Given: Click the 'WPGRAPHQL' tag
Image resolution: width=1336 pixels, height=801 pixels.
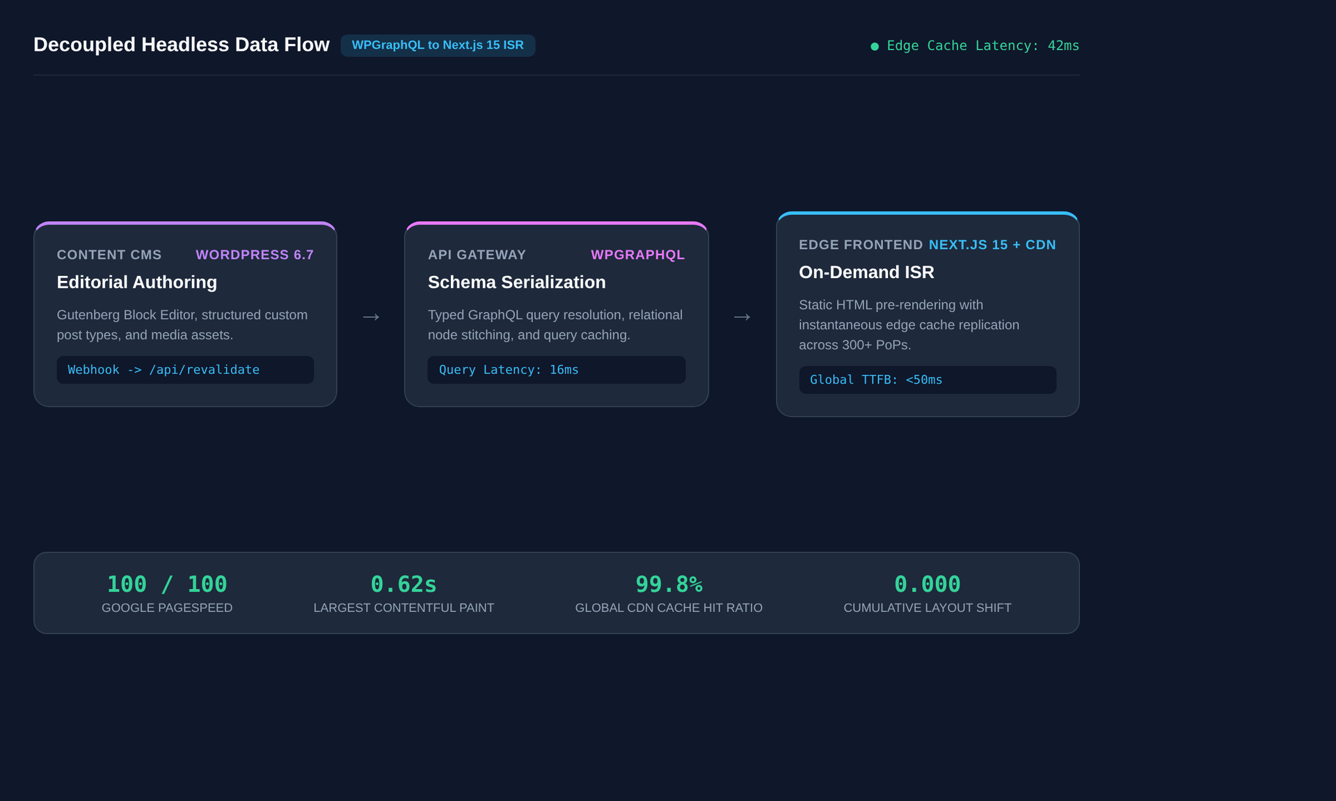Looking at the screenshot, I should pos(638,255).
